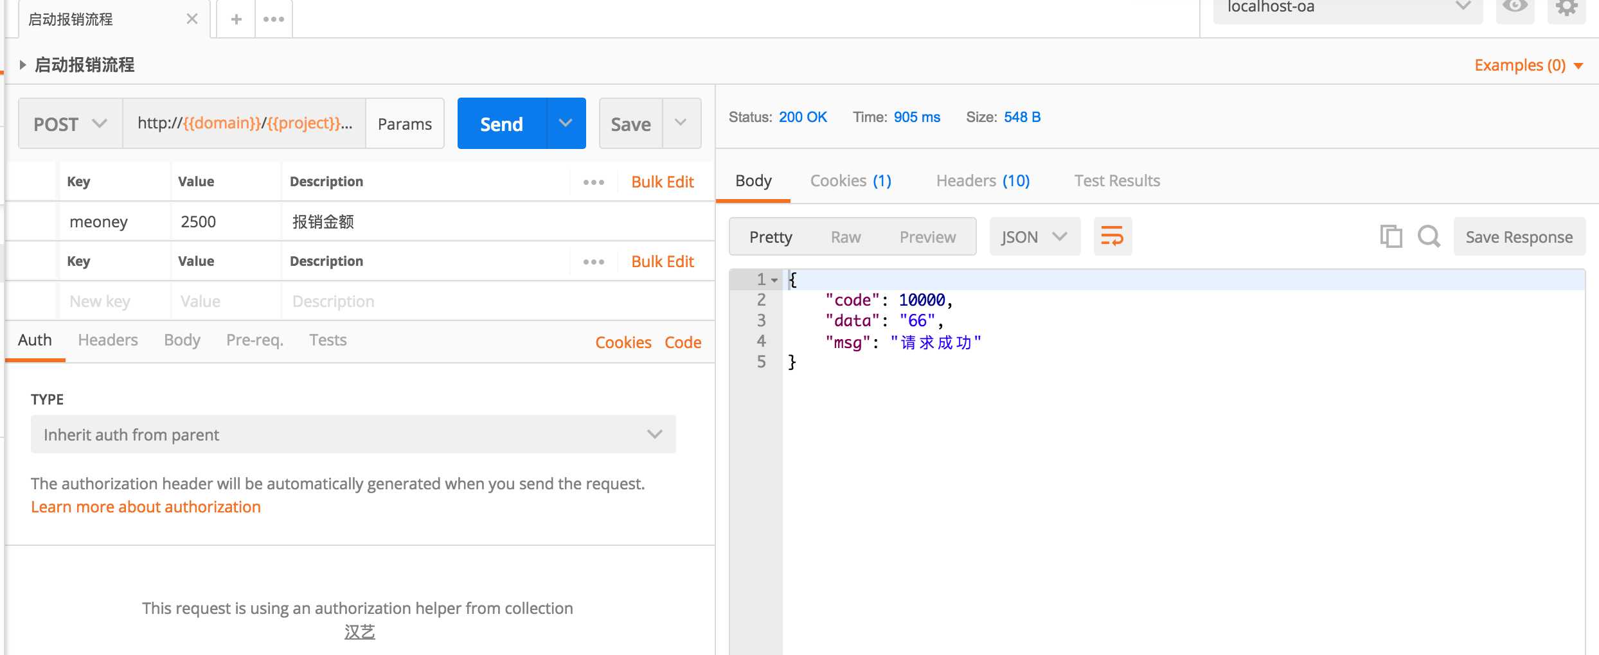The image size is (1599, 655).
Task: View response Cookies (1) tab
Action: coord(851,181)
